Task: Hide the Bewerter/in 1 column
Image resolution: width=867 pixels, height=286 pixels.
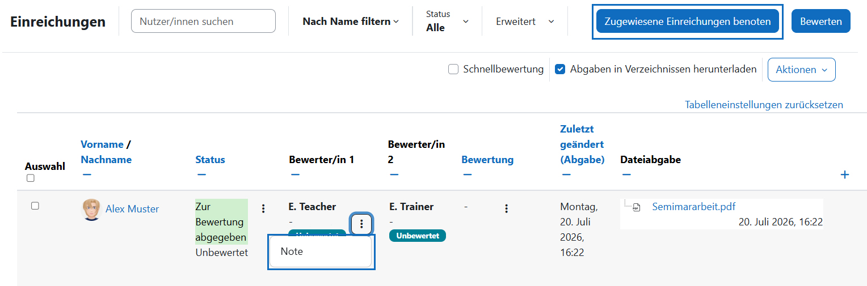Action: [295, 174]
